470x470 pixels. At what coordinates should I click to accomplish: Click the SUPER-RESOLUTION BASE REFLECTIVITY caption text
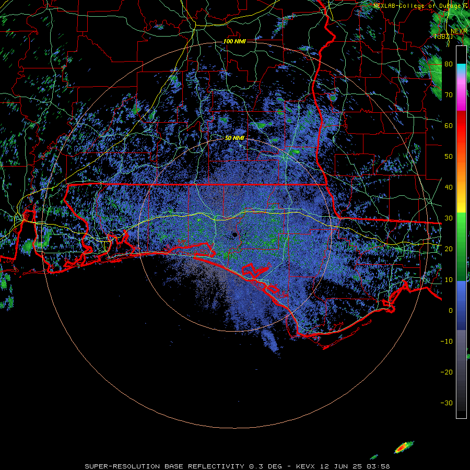click(164, 466)
